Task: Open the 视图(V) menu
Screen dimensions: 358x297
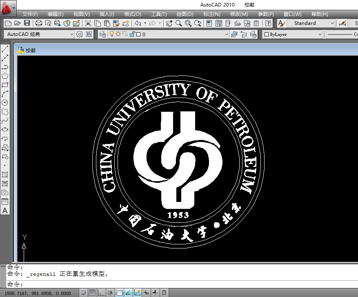Action: pos(82,14)
